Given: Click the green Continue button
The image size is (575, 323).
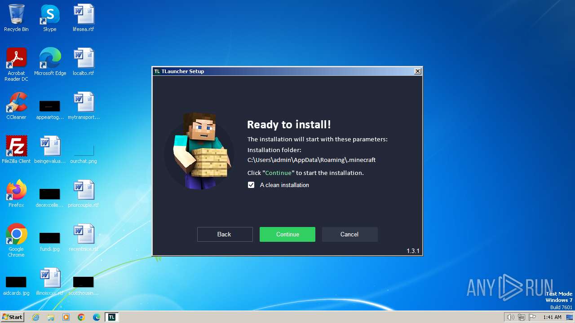Looking at the screenshot, I should pyautogui.click(x=287, y=234).
